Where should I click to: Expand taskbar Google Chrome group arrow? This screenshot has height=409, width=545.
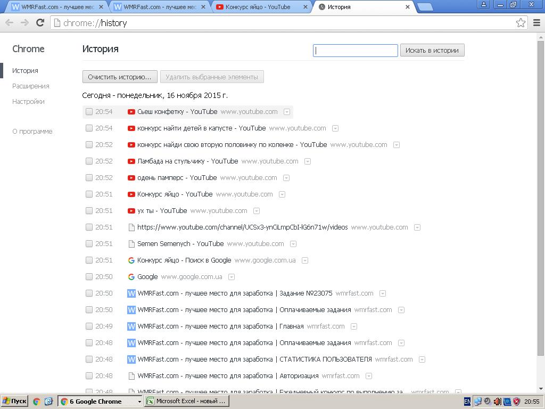pyautogui.click(x=139, y=402)
